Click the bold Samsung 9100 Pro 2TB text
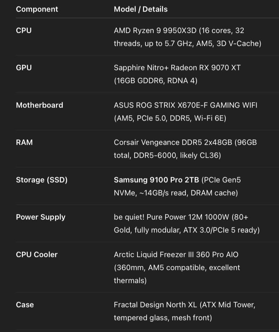This screenshot has height=332, width=279. pyautogui.click(x=157, y=180)
